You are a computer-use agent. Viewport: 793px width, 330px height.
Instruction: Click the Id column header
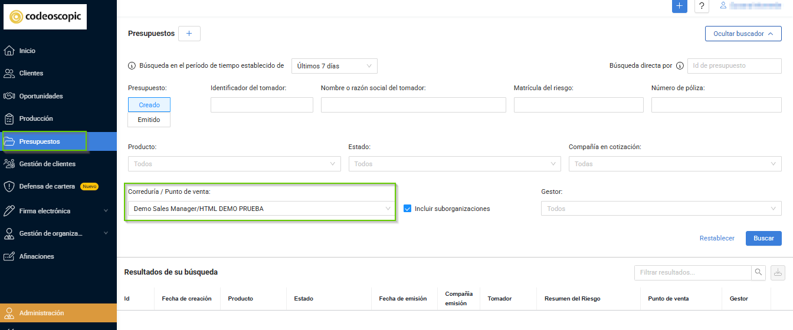click(127, 299)
